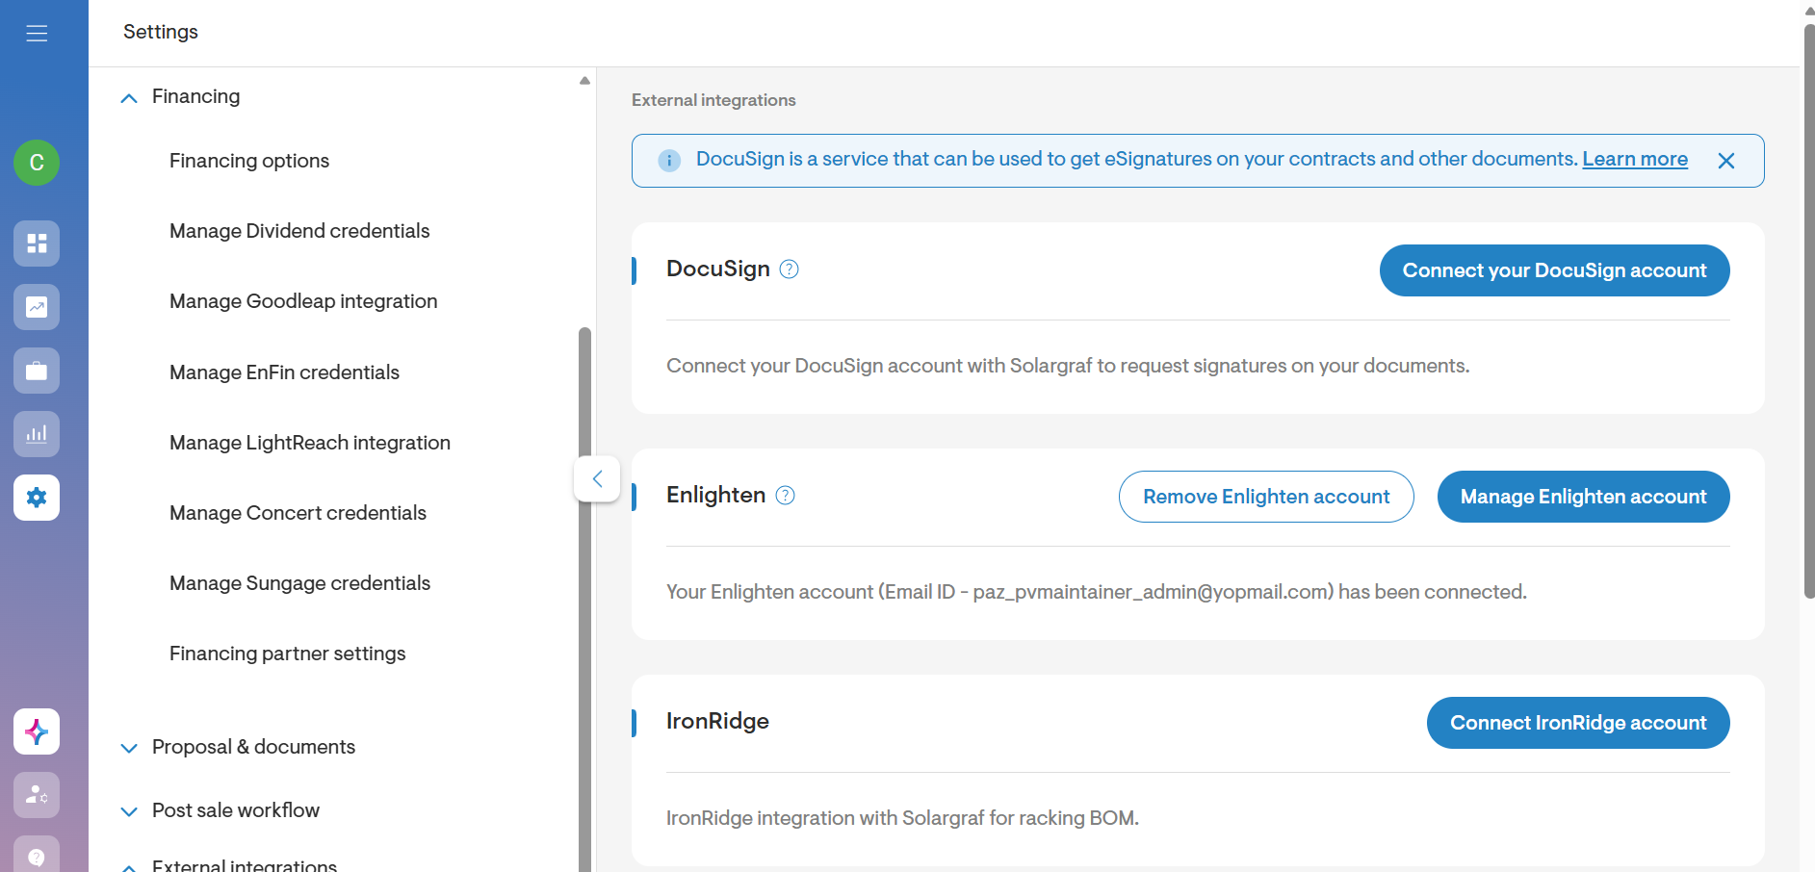The height and width of the screenshot is (872, 1815).
Task: Click Remove Enlighten account button
Action: [1266, 497]
